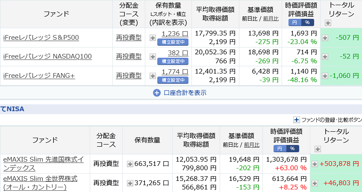Expand トータルリターン column in NISA table header
362x192 pixels.
point(318,149)
